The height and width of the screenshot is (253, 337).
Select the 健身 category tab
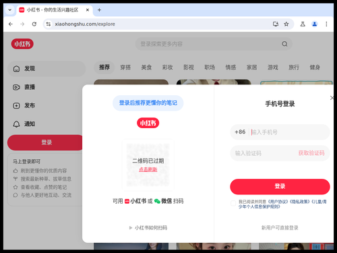click(315, 67)
